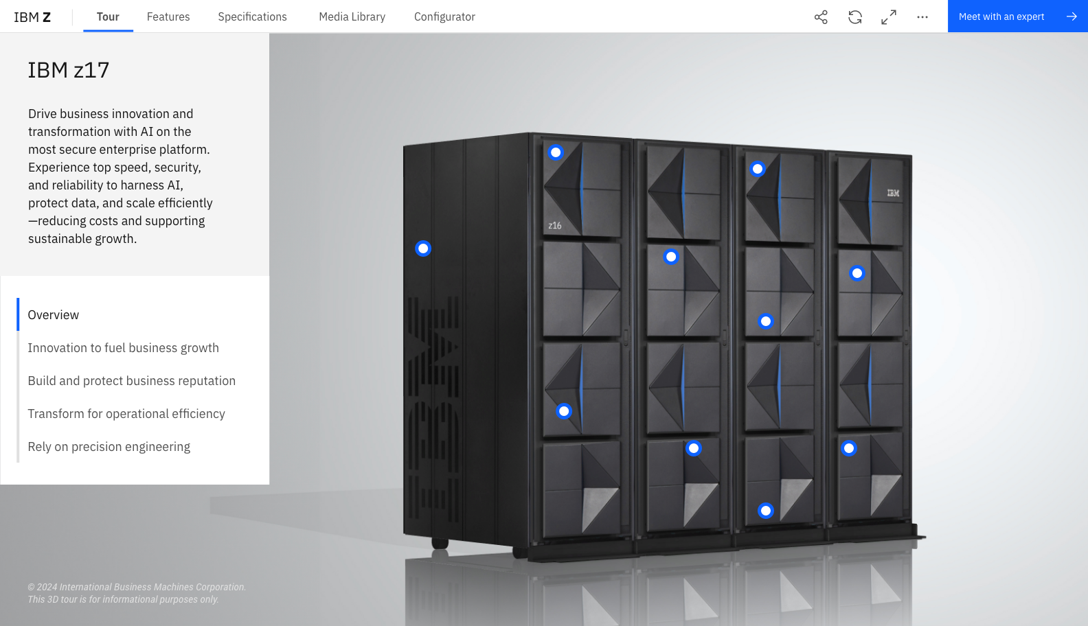Viewport: 1088px width, 626px height.
Task: Click the hotspot on second frame's bottom door
Action: coord(694,448)
